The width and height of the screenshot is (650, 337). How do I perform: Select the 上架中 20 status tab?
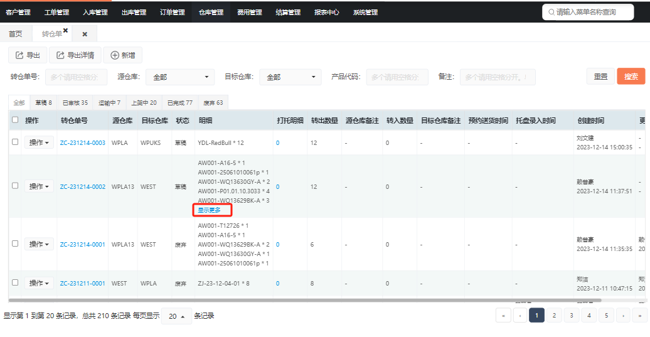(144, 102)
